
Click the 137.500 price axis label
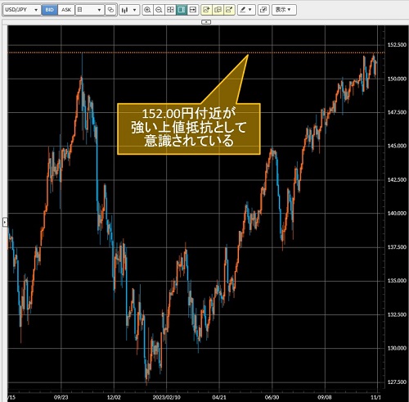coord(397,247)
